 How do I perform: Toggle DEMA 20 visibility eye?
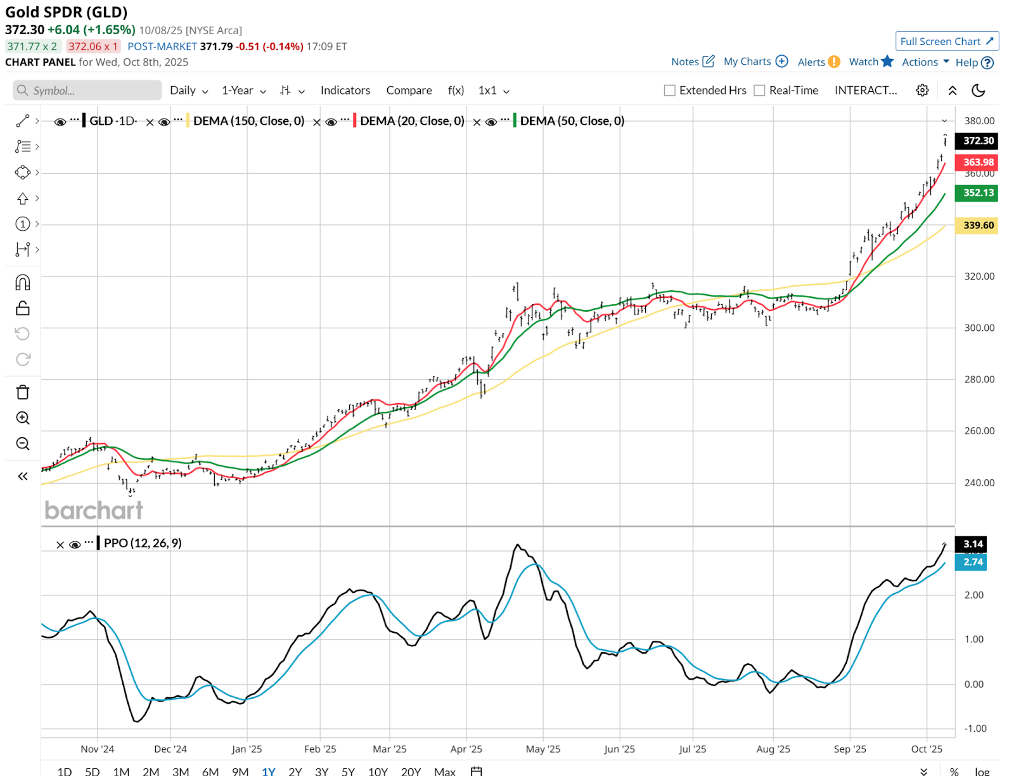click(x=331, y=122)
